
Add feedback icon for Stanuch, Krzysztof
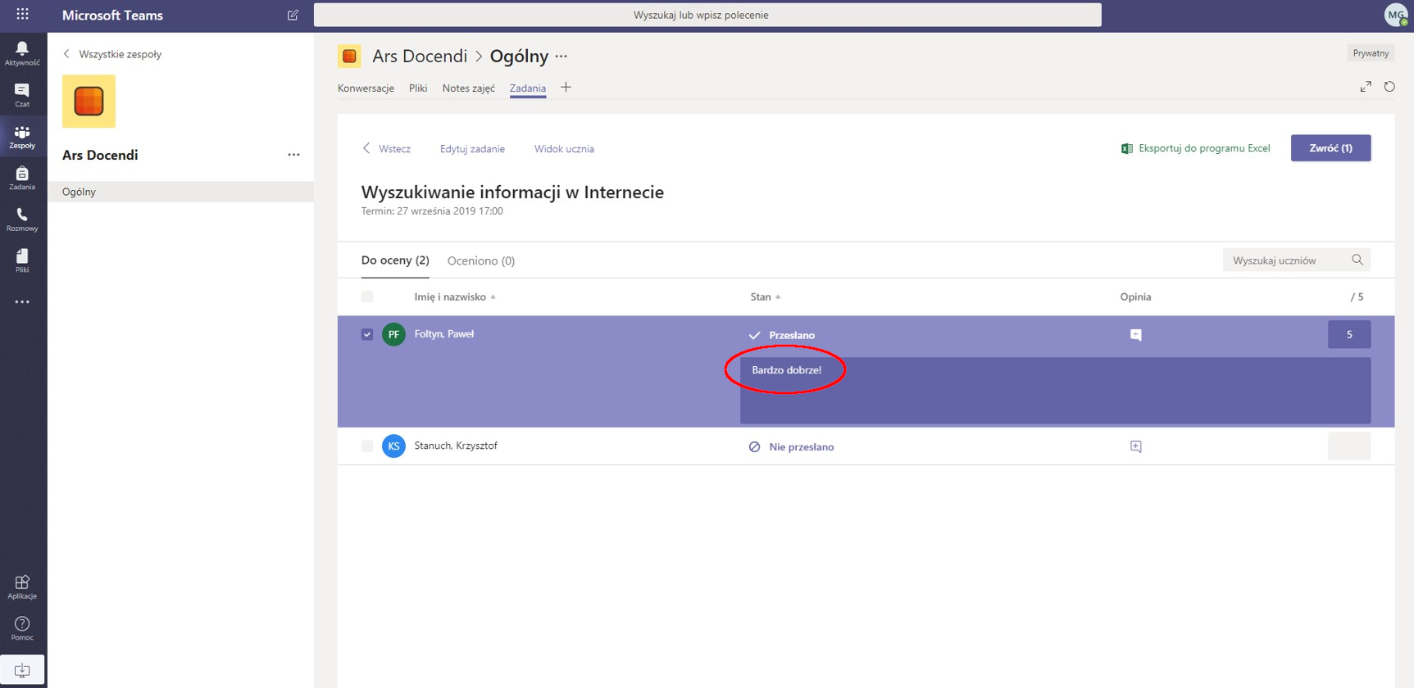click(x=1135, y=446)
